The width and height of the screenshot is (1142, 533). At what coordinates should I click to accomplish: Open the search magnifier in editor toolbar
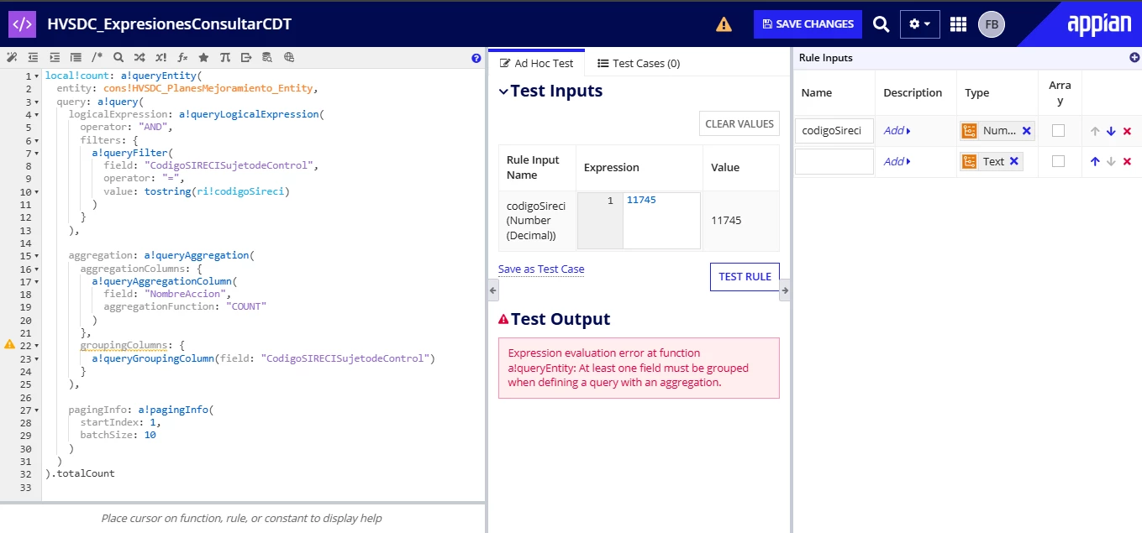coord(118,58)
